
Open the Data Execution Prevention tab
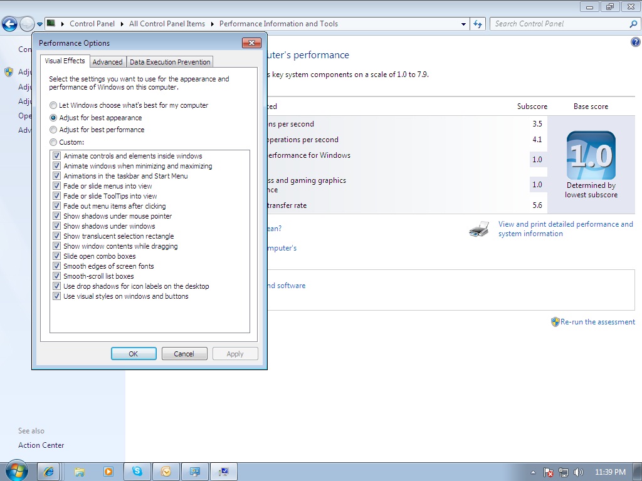click(x=170, y=61)
